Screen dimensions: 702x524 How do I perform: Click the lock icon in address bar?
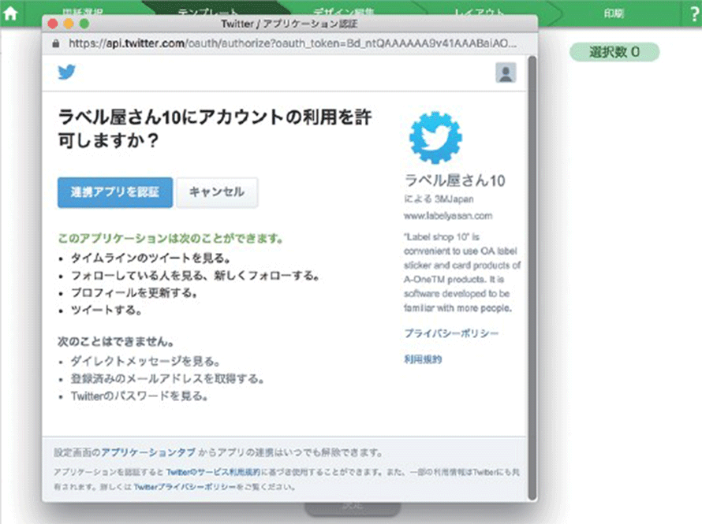click(54, 43)
